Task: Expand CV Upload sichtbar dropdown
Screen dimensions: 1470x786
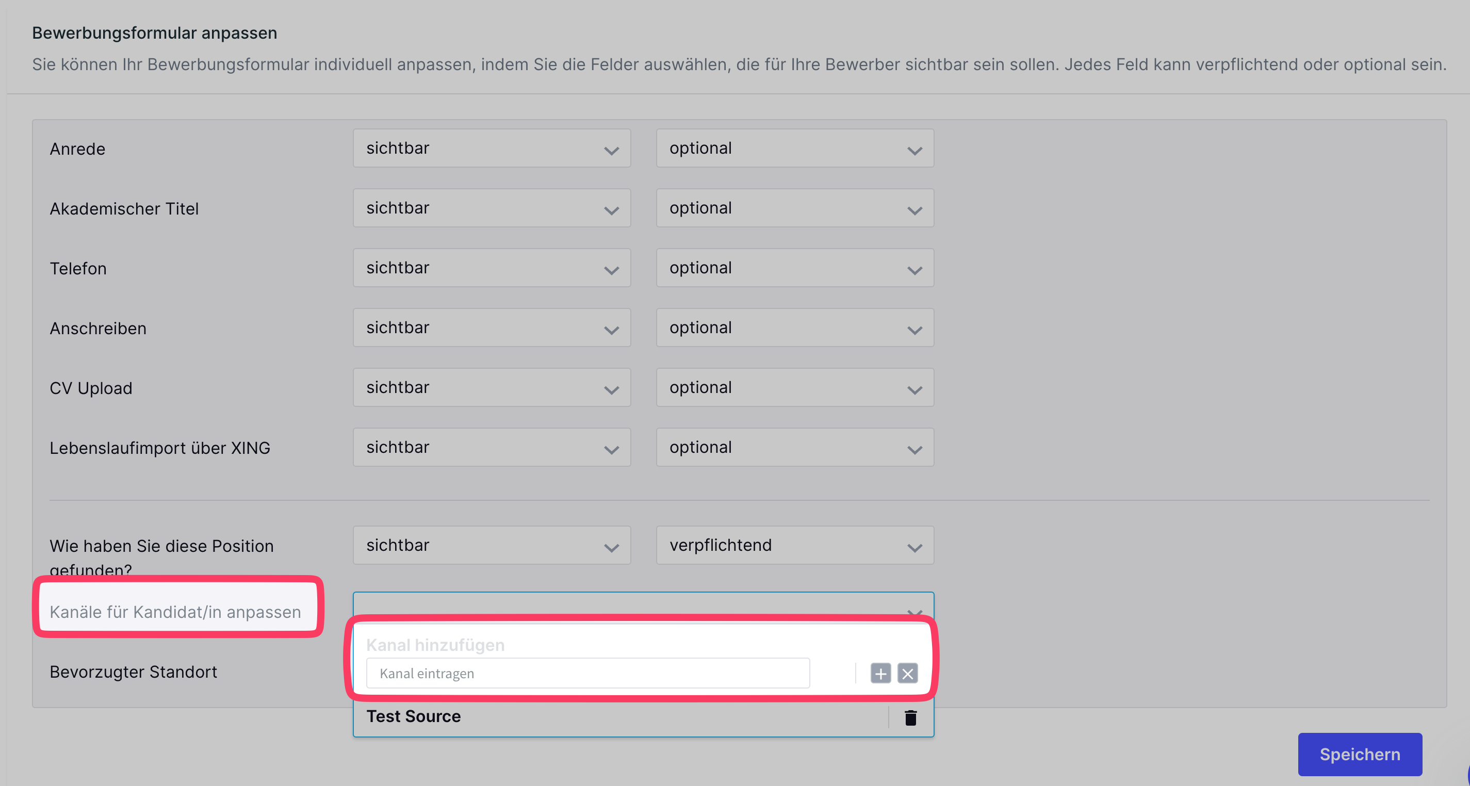Action: (492, 387)
